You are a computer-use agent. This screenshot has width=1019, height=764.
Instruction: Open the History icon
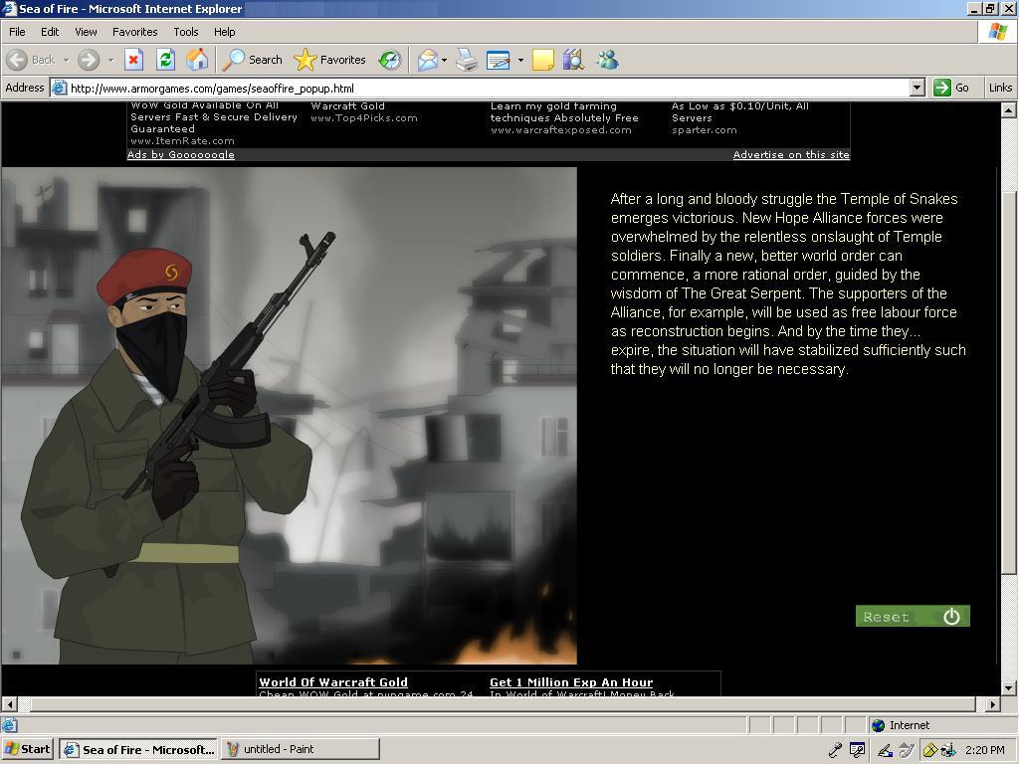click(390, 60)
